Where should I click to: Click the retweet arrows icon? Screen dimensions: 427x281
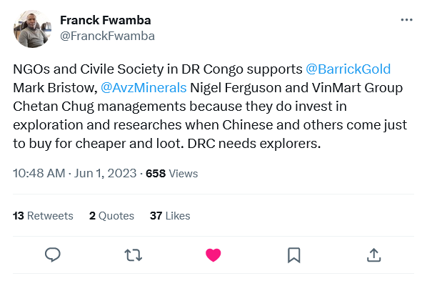pyautogui.click(x=133, y=255)
